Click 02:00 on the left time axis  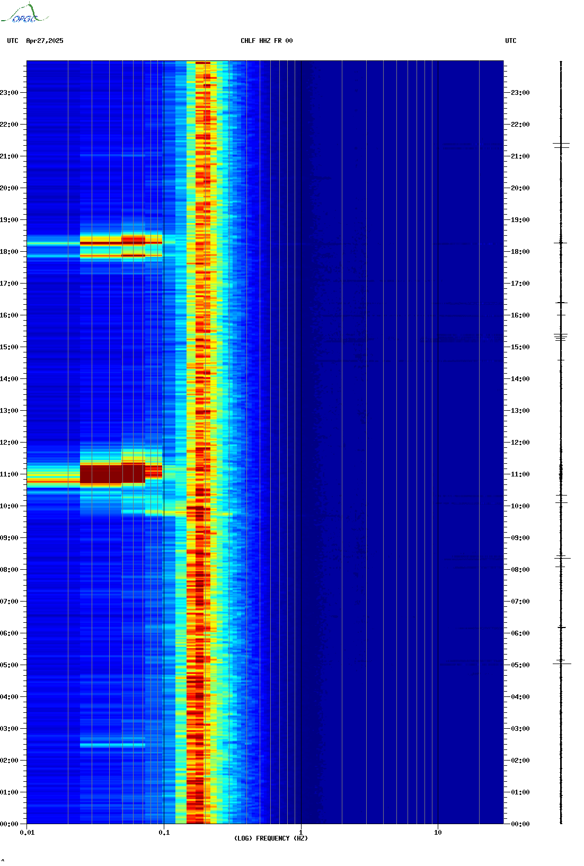pos(9,761)
